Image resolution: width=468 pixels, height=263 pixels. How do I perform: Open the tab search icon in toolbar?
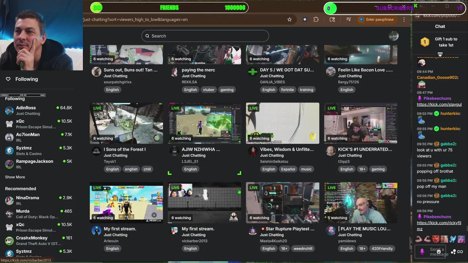tap(332, 19)
